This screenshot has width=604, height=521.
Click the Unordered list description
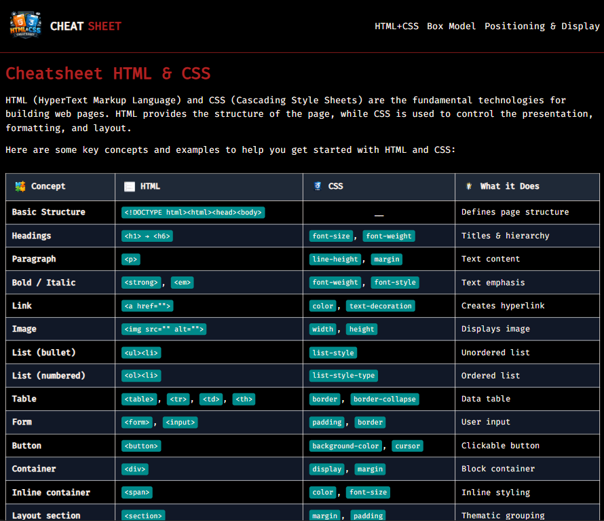click(495, 353)
